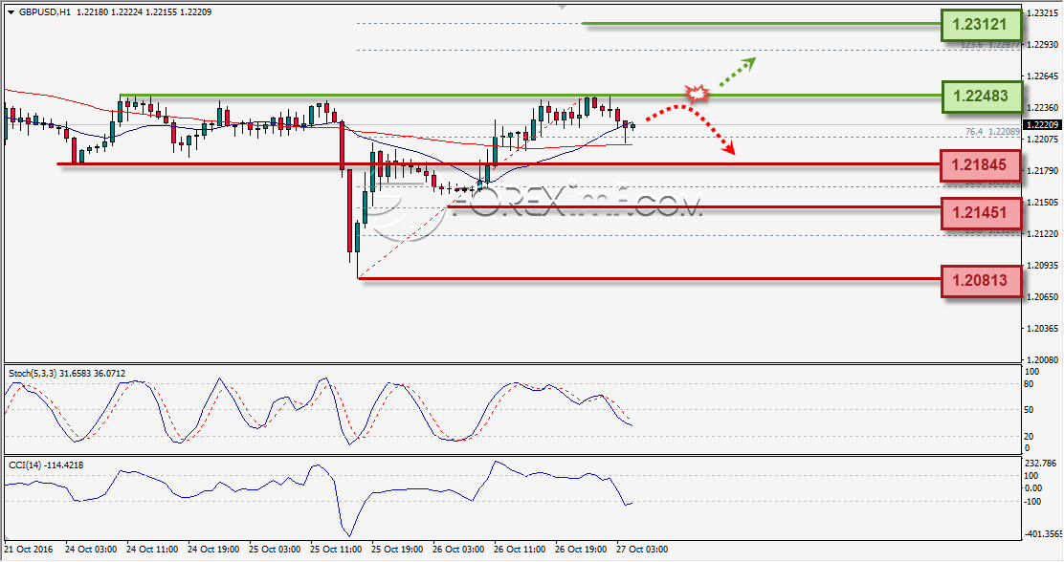This screenshot has width=1064, height=562.
Task: Click the 1.20365 price axis value
Action: (x=1044, y=328)
